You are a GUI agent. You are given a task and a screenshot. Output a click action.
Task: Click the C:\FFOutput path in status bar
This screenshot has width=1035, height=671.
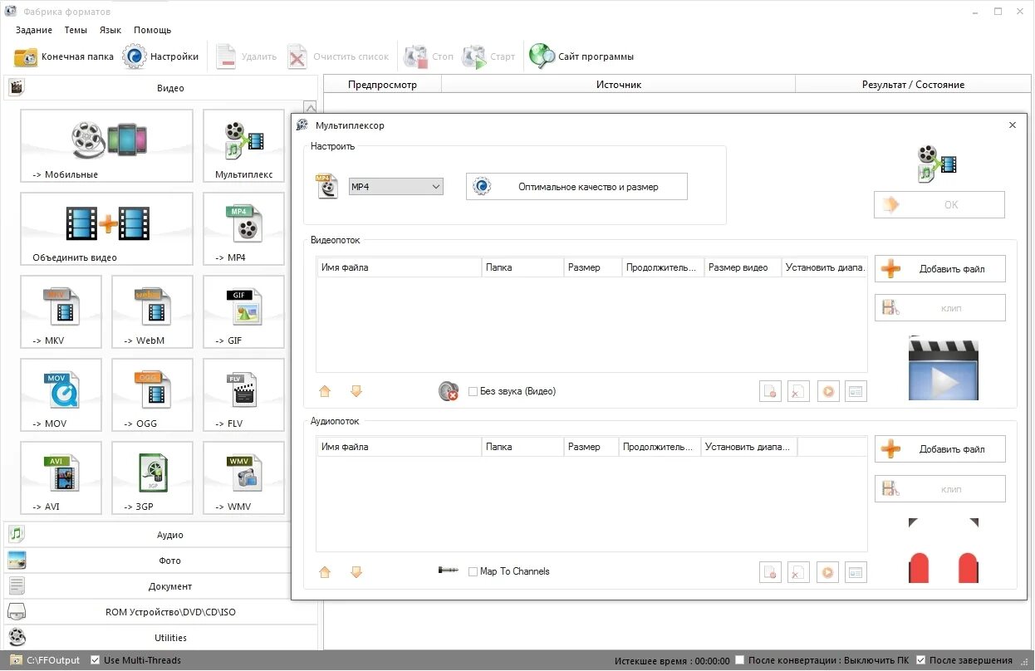[x=53, y=661]
